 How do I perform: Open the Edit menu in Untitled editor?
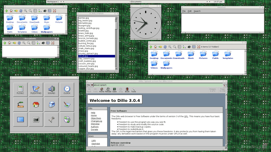pyautogui.click(x=189, y=11)
